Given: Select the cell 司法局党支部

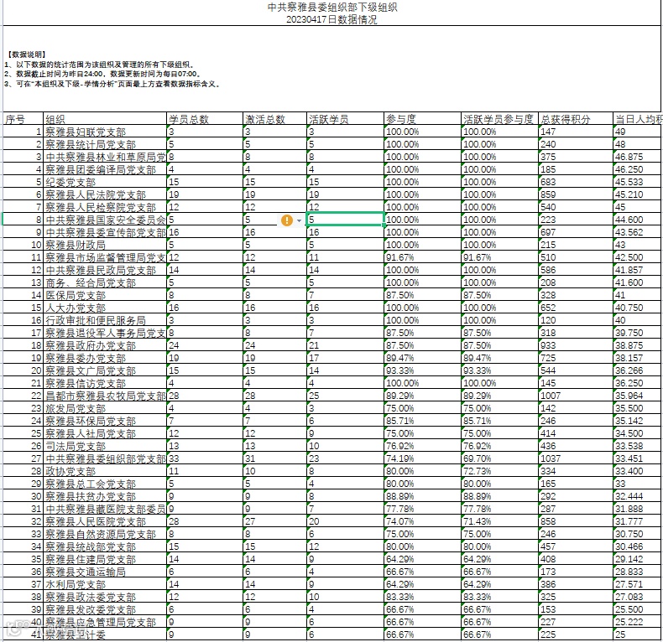Looking at the screenshot, I should pos(105,446).
